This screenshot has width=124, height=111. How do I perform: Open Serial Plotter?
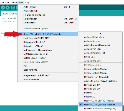[x=48, y=23]
